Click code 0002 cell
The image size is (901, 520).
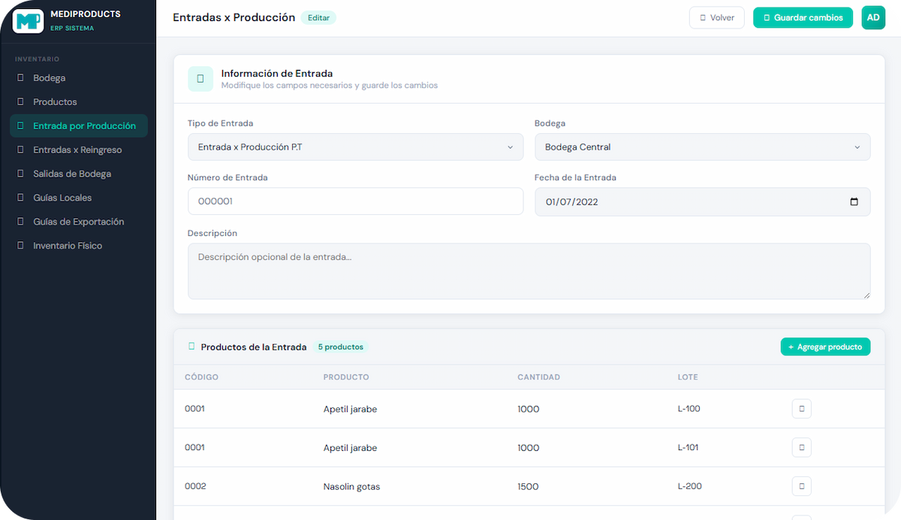pos(195,486)
